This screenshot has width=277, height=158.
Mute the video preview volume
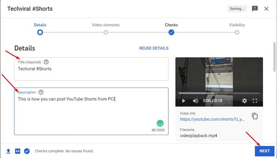[x=195, y=101]
